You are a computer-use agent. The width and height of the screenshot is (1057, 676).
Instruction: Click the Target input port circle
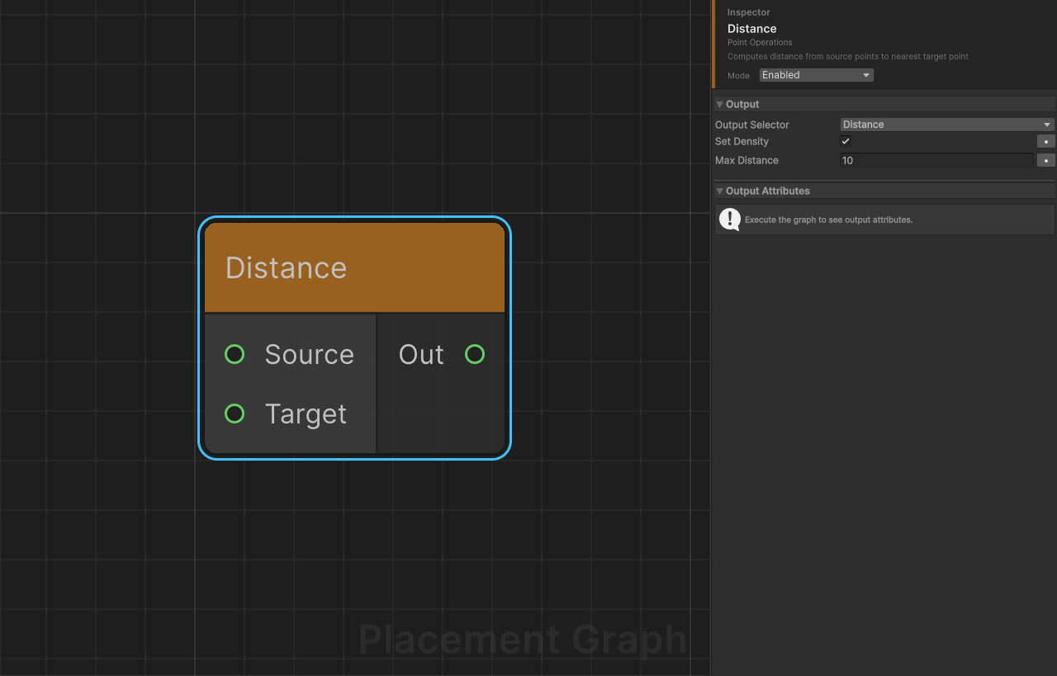coord(235,414)
